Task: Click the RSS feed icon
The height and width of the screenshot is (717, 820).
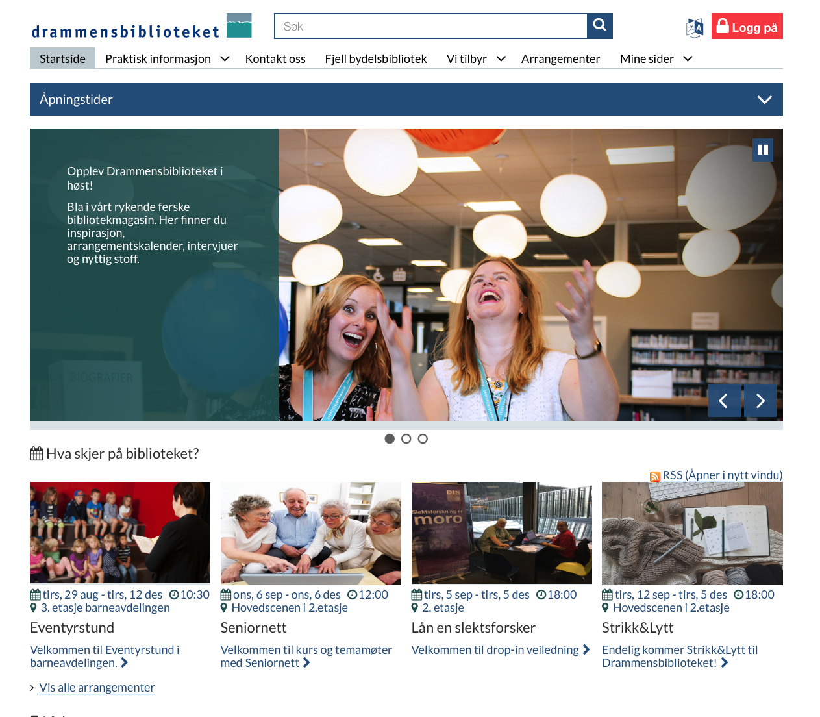Action: [654, 477]
